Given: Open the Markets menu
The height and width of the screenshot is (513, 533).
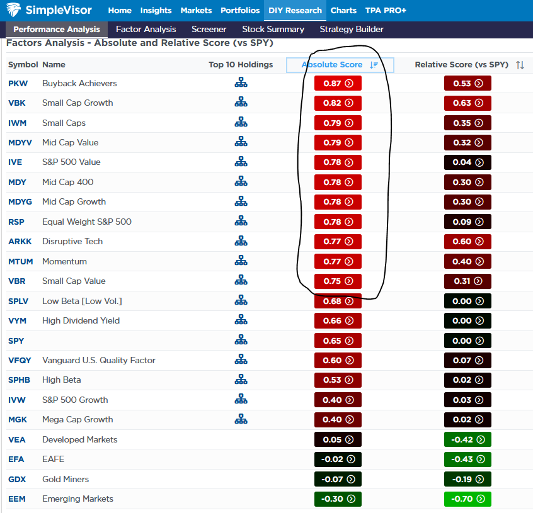Looking at the screenshot, I should coord(196,11).
